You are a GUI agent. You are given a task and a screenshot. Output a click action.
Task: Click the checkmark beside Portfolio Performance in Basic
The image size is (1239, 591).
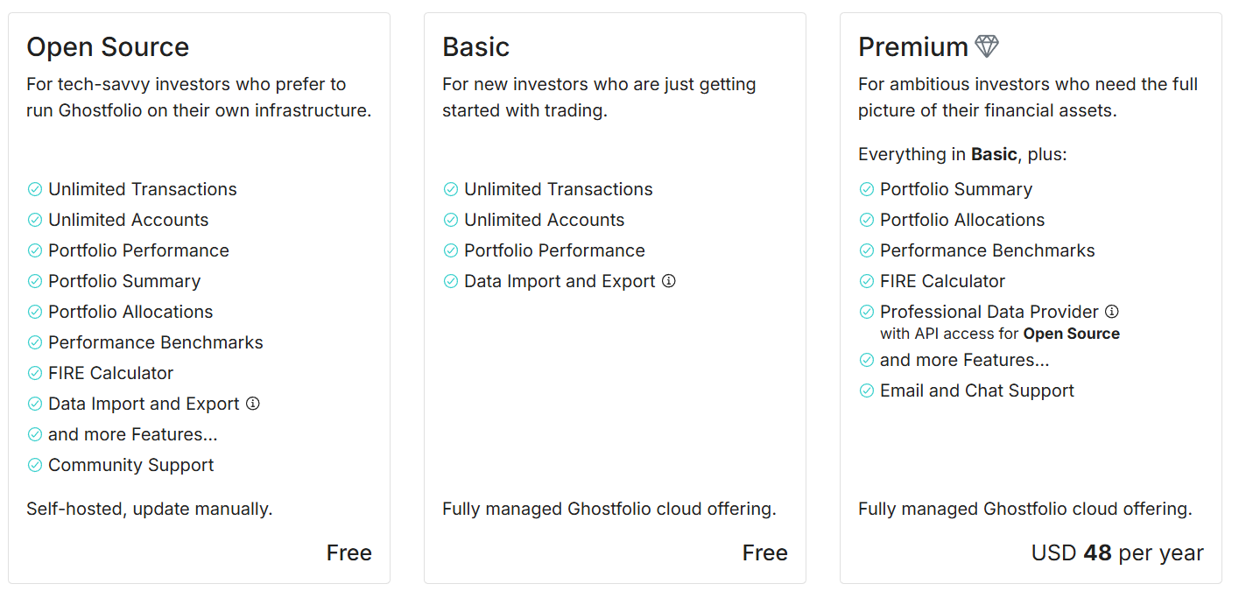click(451, 250)
